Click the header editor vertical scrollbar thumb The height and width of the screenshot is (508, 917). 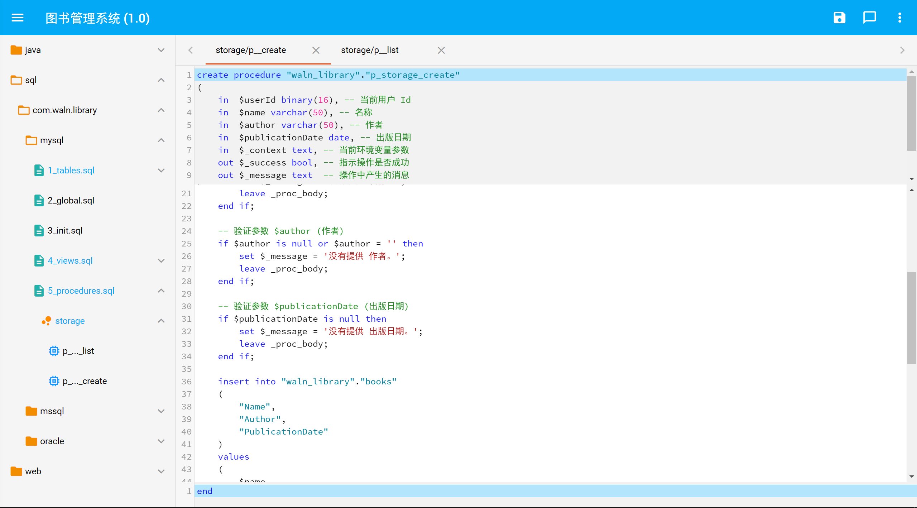(x=912, y=113)
